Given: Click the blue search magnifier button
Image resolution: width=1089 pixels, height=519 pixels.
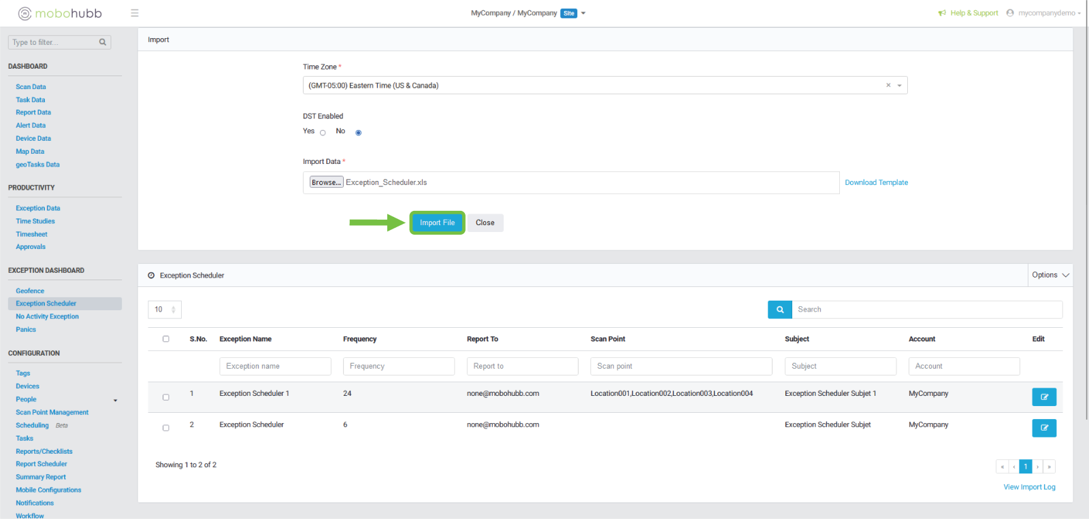Looking at the screenshot, I should click(780, 309).
